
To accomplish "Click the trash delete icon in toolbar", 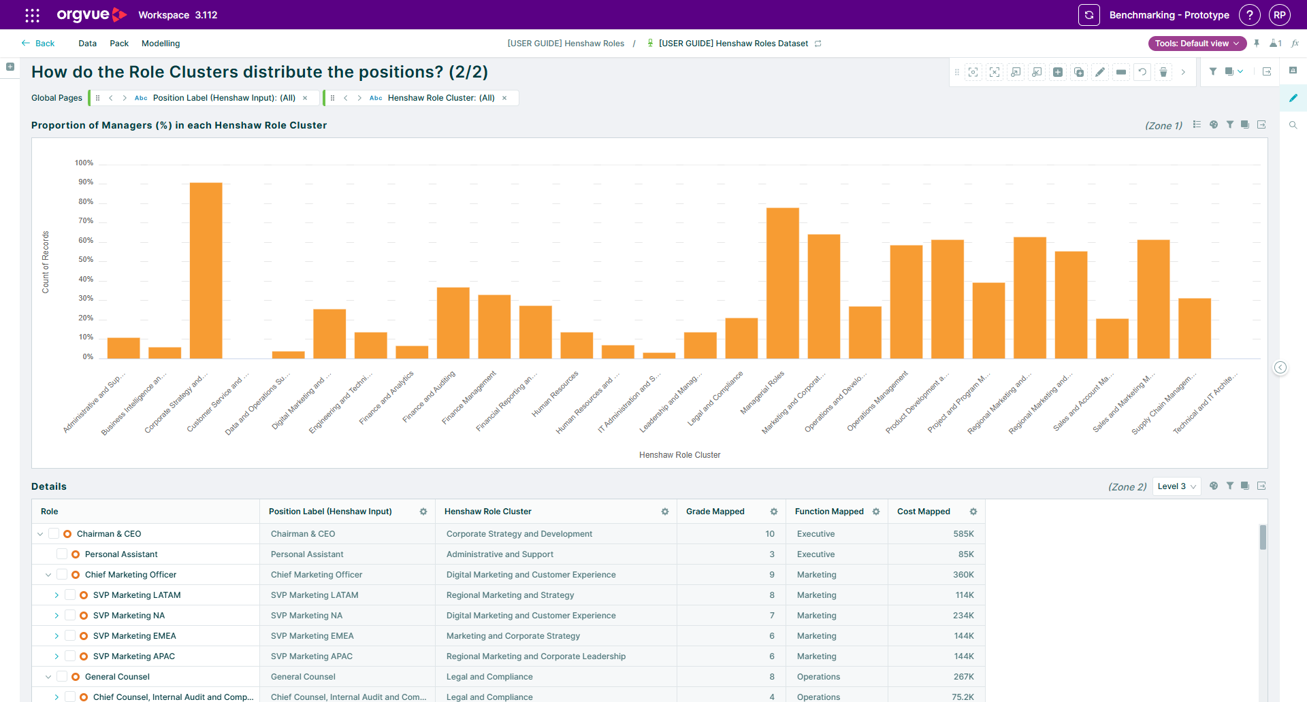I will tap(1163, 72).
